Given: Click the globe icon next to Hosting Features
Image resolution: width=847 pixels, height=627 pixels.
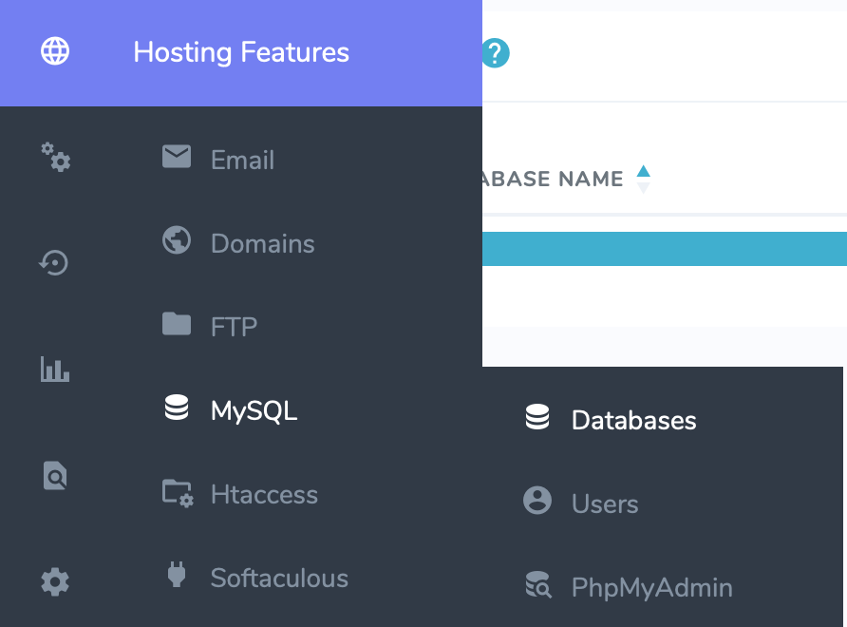Looking at the screenshot, I should [x=54, y=51].
